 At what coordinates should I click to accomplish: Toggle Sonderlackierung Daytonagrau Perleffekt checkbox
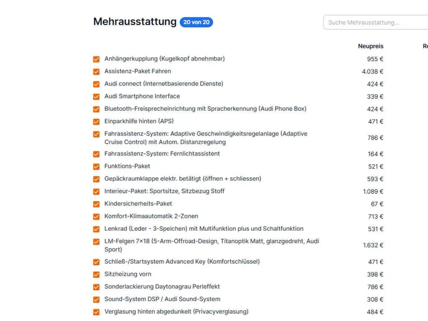tap(97, 287)
